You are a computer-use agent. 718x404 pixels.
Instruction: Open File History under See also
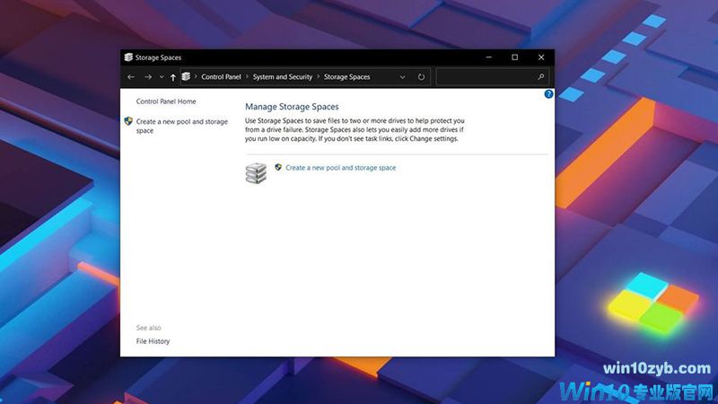153,341
